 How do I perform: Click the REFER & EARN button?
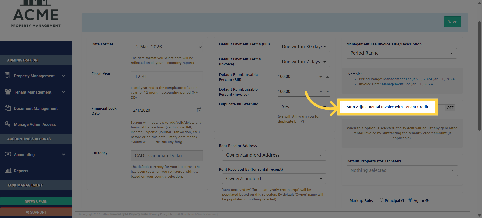36,202
